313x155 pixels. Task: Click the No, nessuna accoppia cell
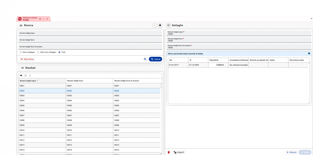(x=238, y=65)
